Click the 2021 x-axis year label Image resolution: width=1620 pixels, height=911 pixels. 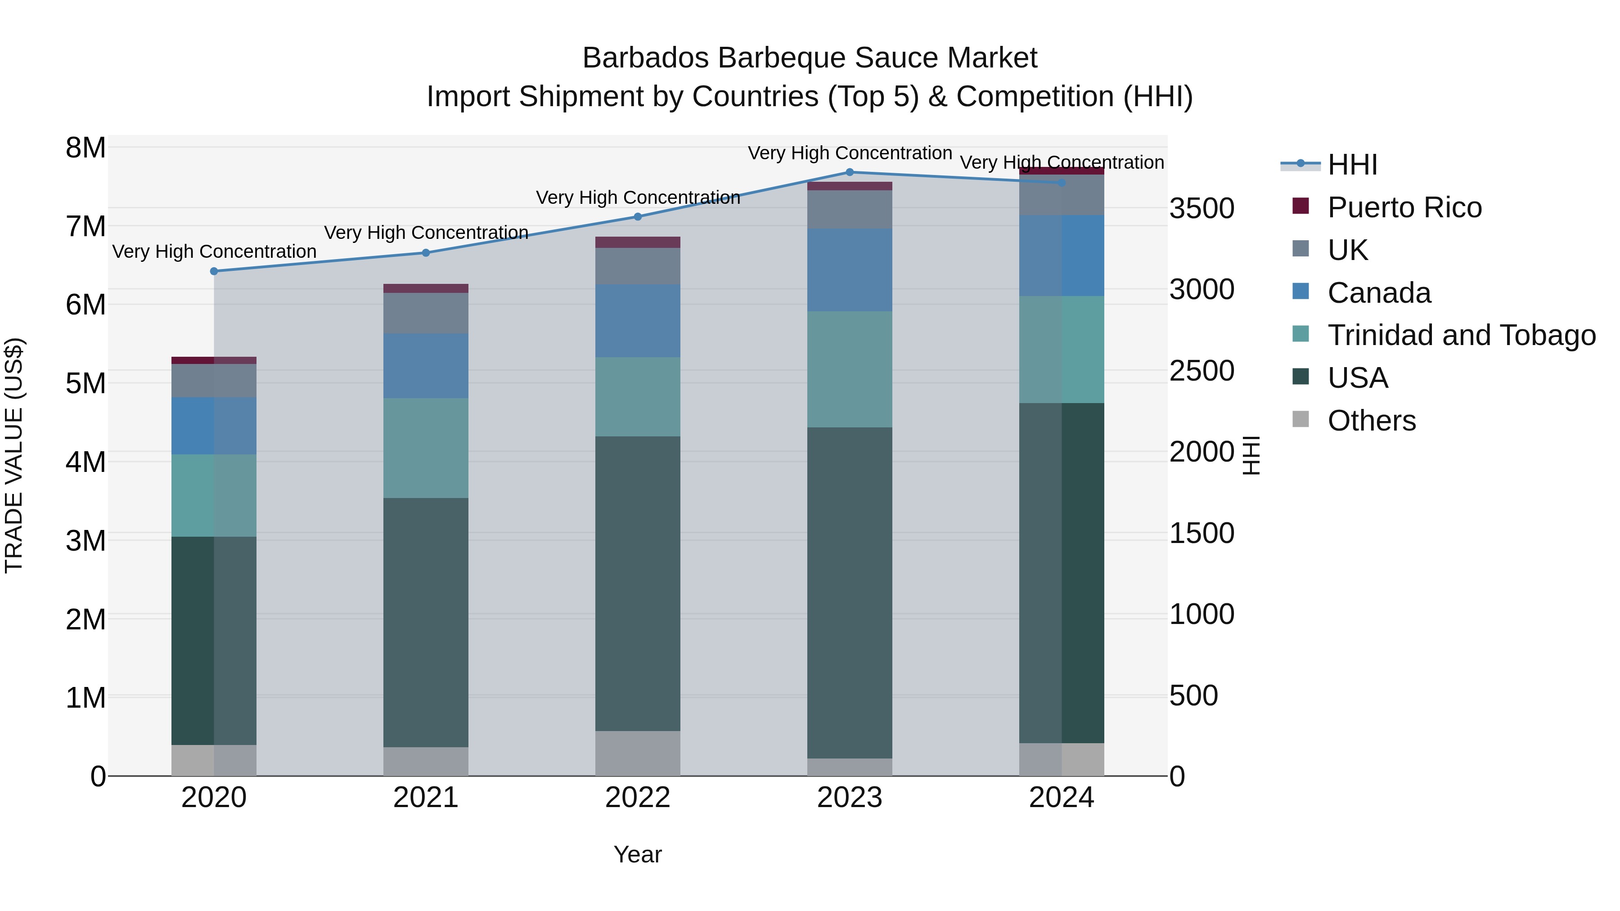tap(426, 798)
